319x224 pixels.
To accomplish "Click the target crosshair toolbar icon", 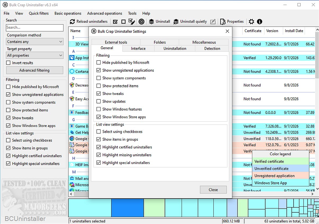I will 141,22.
